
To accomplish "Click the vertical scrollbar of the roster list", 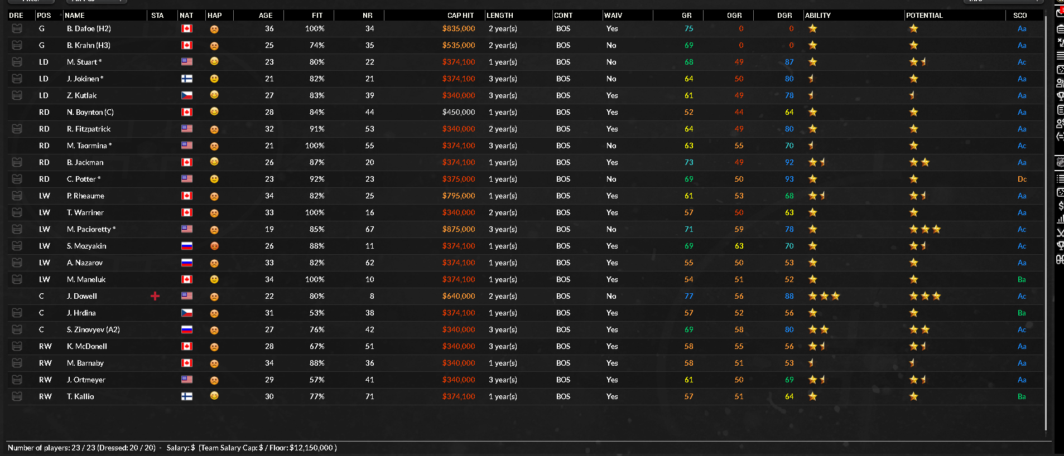I will click(x=1046, y=223).
